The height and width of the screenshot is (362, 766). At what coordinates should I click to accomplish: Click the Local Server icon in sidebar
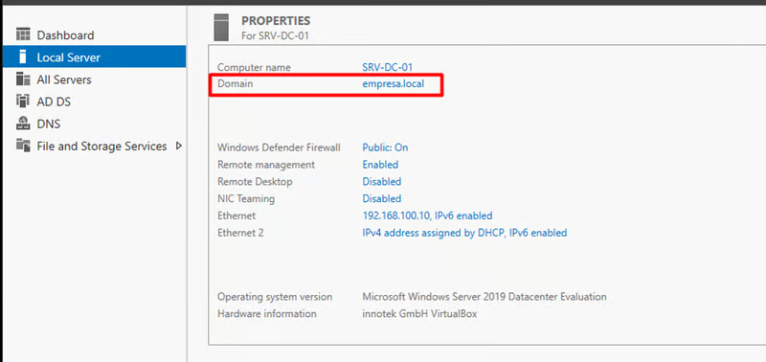point(23,57)
